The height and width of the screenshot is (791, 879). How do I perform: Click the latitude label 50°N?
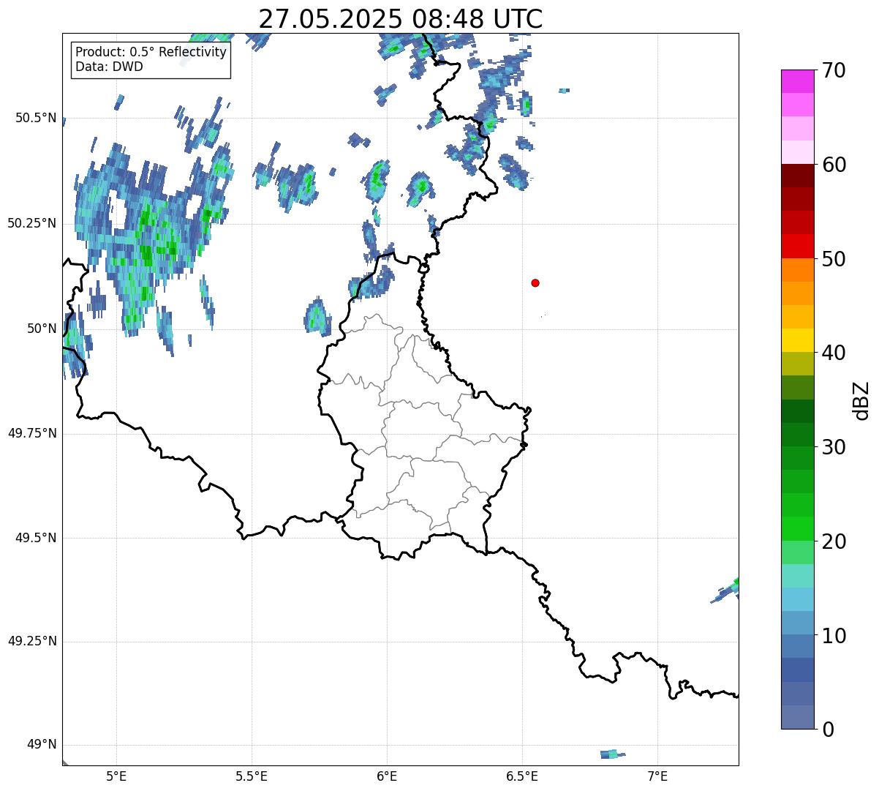coord(42,329)
